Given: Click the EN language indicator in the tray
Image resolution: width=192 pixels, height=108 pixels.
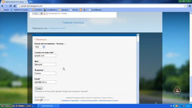Looking at the screenshot, I should click(x=171, y=106).
